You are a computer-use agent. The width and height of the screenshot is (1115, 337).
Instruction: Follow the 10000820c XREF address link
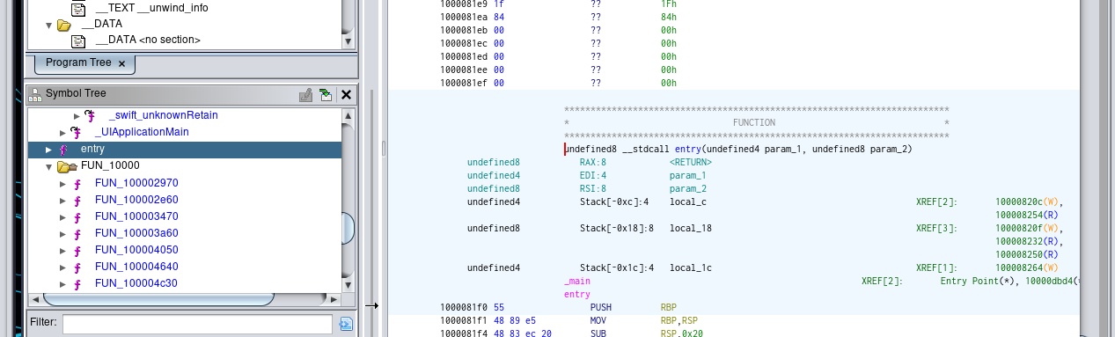(x=1025, y=201)
